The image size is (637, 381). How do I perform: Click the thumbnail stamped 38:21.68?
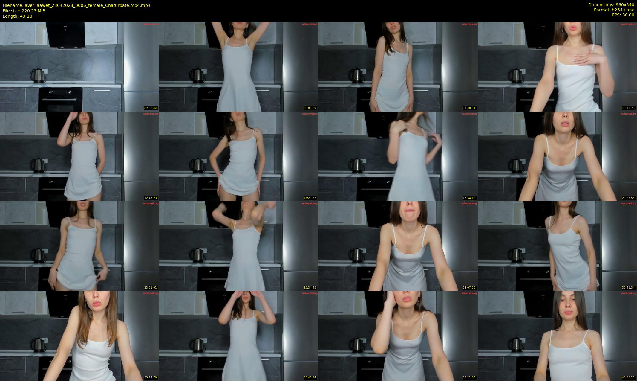pos(398,336)
